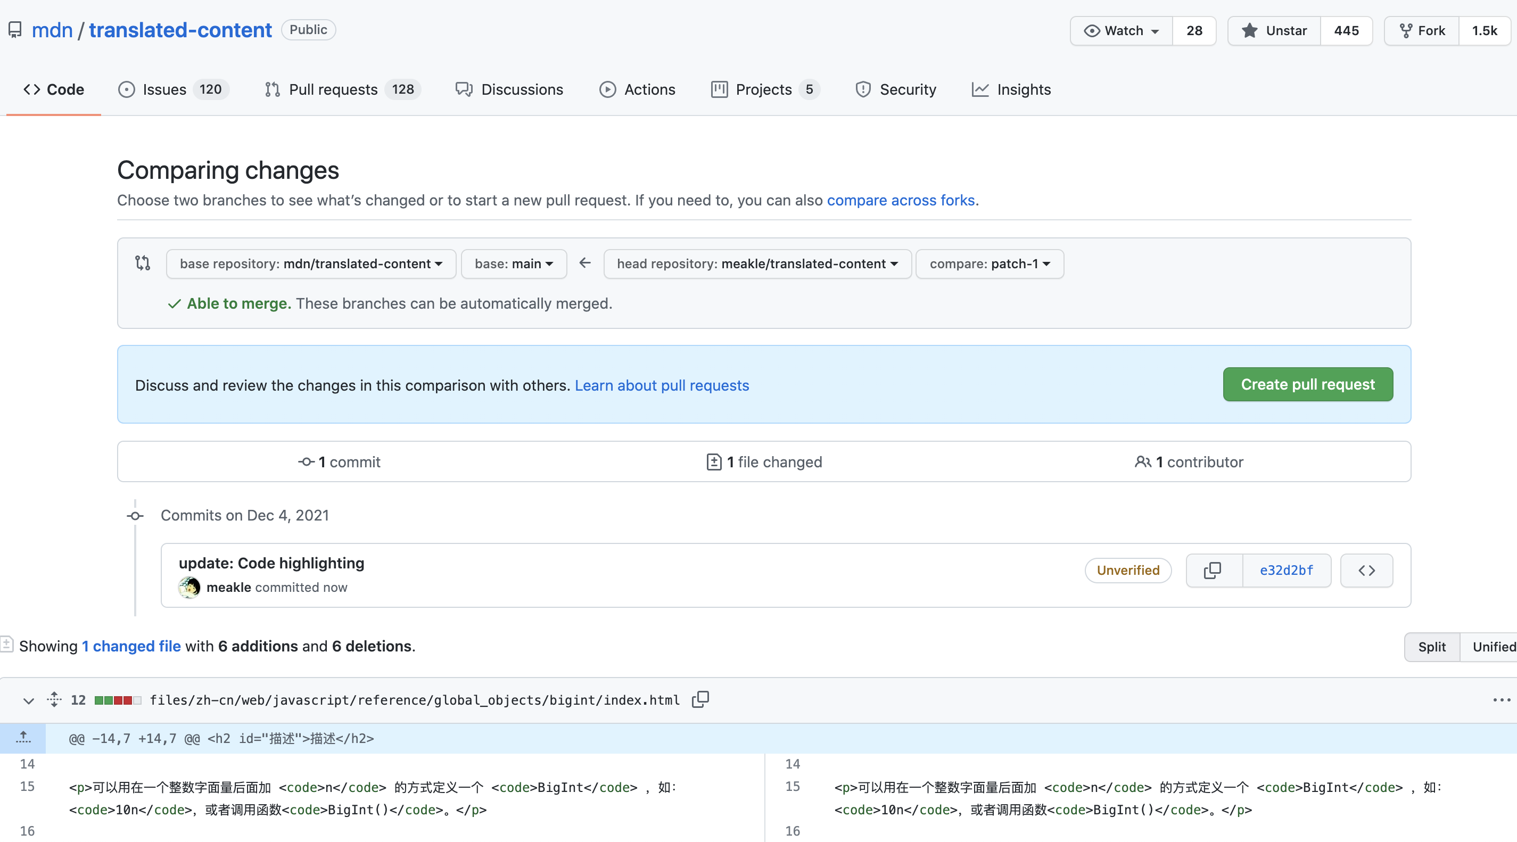
Task: Collapse the index.html file diff
Action: tap(28, 700)
